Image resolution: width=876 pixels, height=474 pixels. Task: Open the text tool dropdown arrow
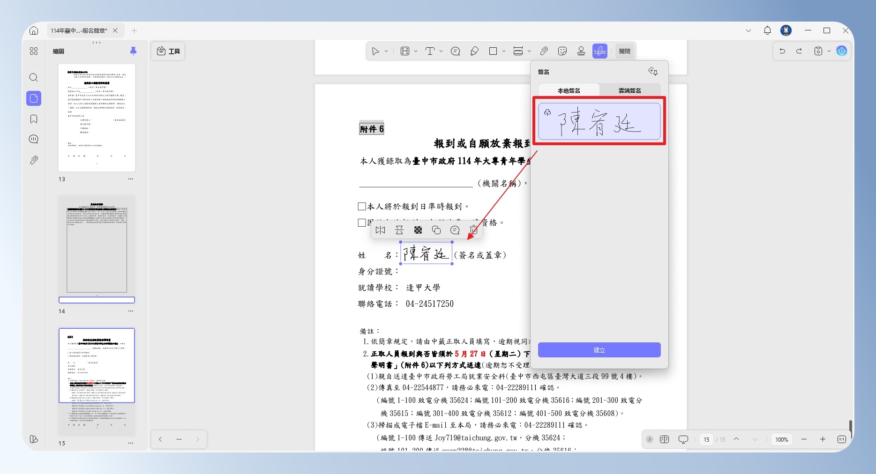pyautogui.click(x=441, y=51)
